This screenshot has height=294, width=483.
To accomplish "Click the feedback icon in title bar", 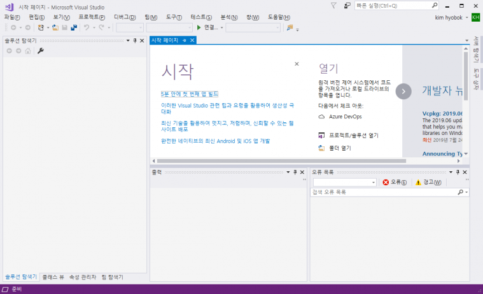I will coord(347,6).
